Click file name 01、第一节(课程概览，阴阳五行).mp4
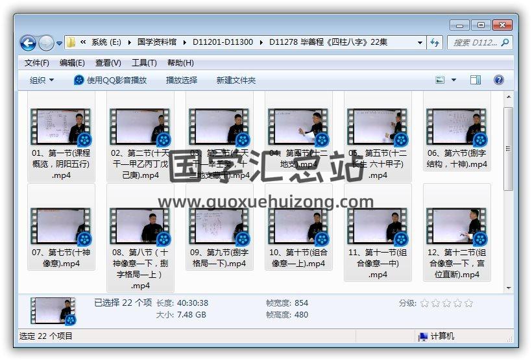 click(61, 164)
